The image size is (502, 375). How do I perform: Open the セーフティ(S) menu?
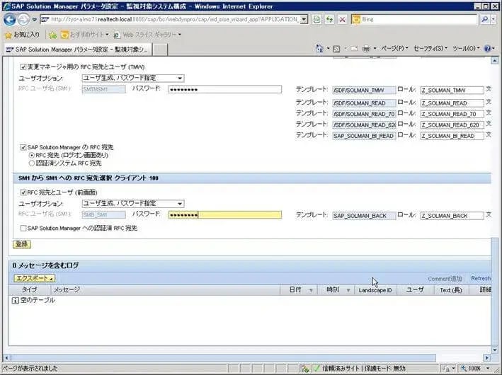pyautogui.click(x=430, y=49)
